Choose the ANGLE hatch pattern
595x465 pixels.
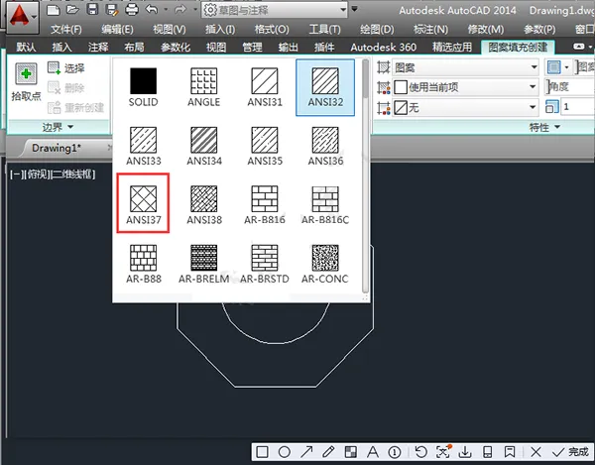pos(203,87)
